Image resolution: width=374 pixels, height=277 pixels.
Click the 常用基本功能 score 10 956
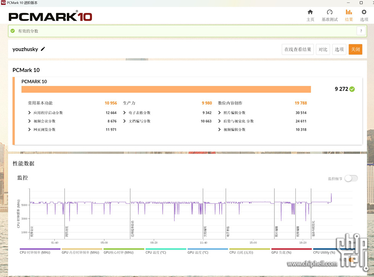click(x=111, y=103)
